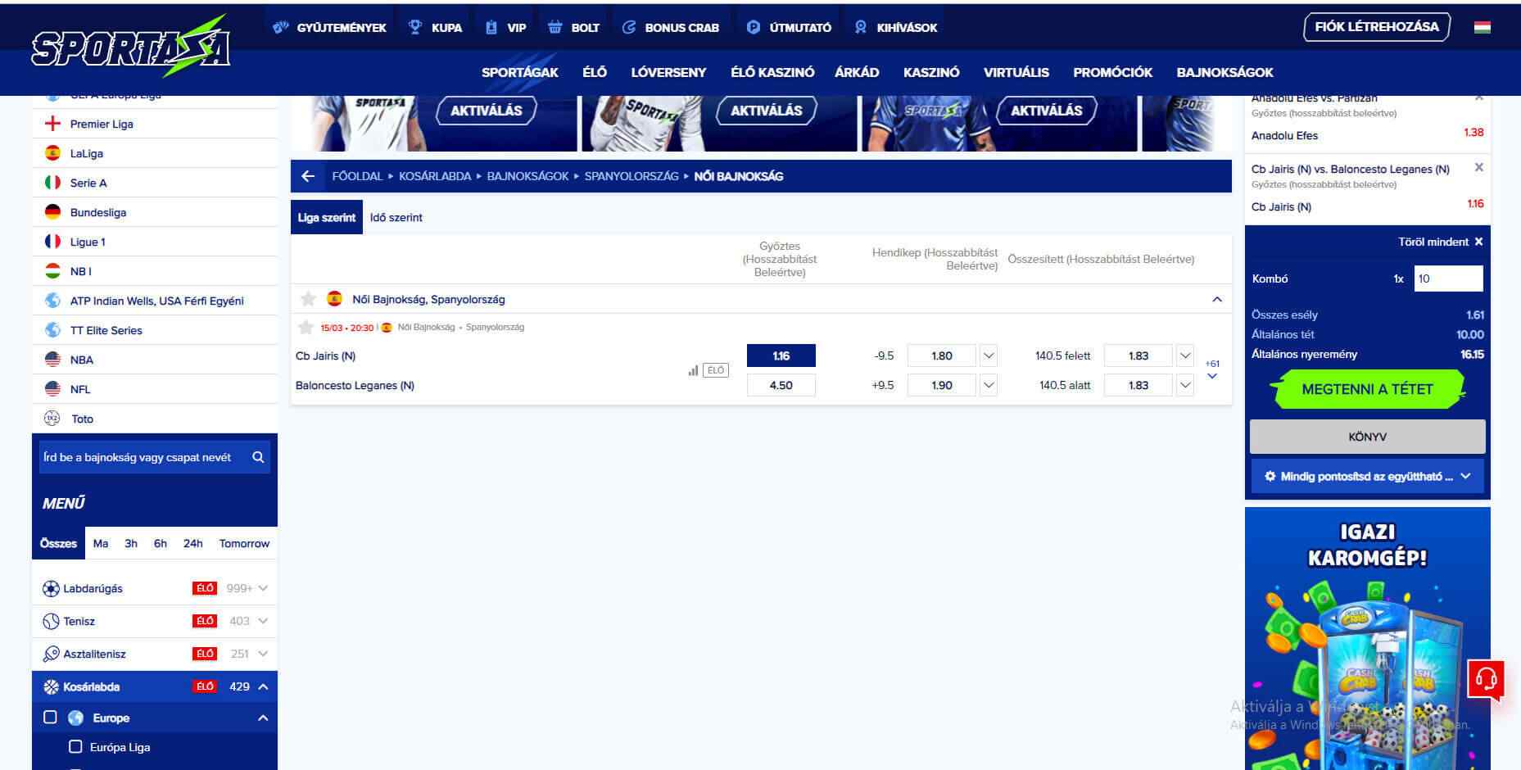Click the Könyv button
1521x770 pixels.
tap(1367, 437)
